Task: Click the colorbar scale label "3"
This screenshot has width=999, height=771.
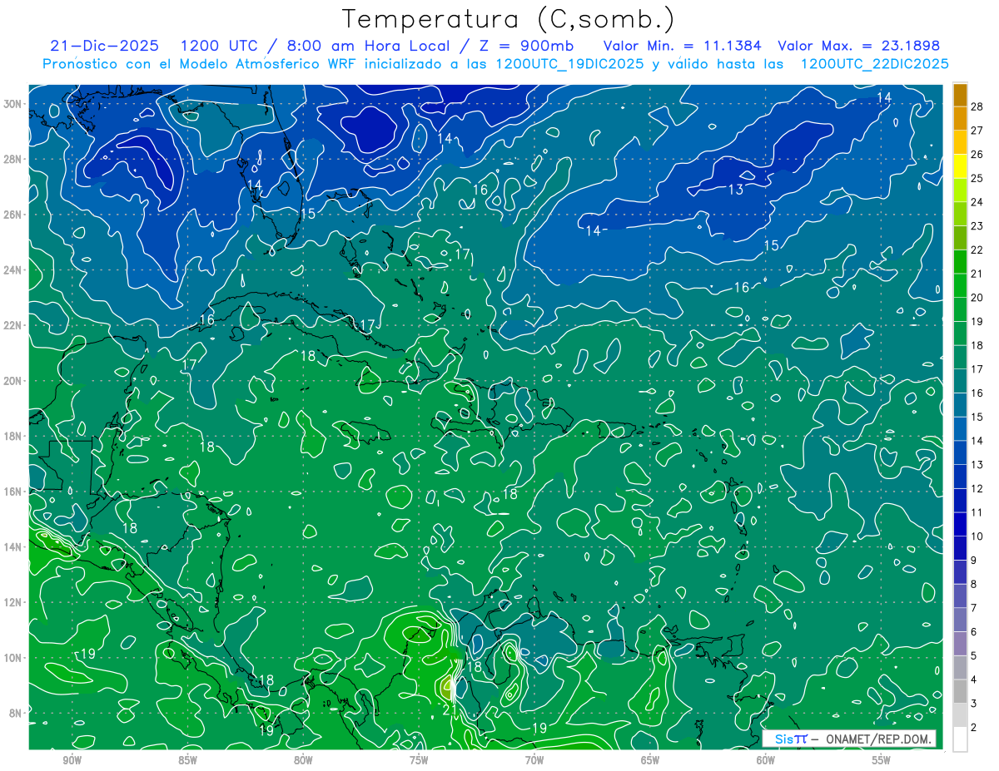Action: pos(974,704)
